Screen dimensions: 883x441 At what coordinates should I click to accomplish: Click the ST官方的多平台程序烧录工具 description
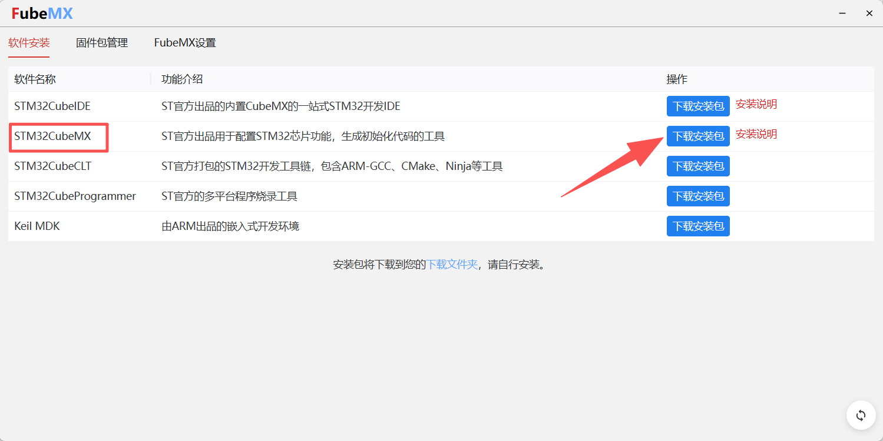(229, 196)
